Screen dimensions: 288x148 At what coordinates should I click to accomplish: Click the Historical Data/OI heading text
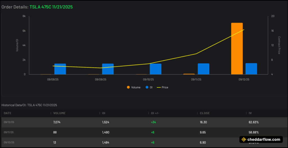(29, 105)
